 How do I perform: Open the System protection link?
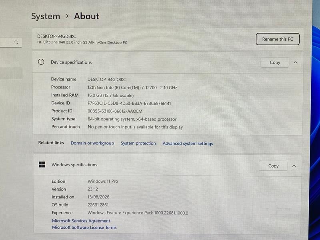pyautogui.click(x=138, y=143)
